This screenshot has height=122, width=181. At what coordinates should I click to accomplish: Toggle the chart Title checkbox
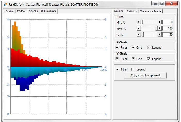(117, 69)
